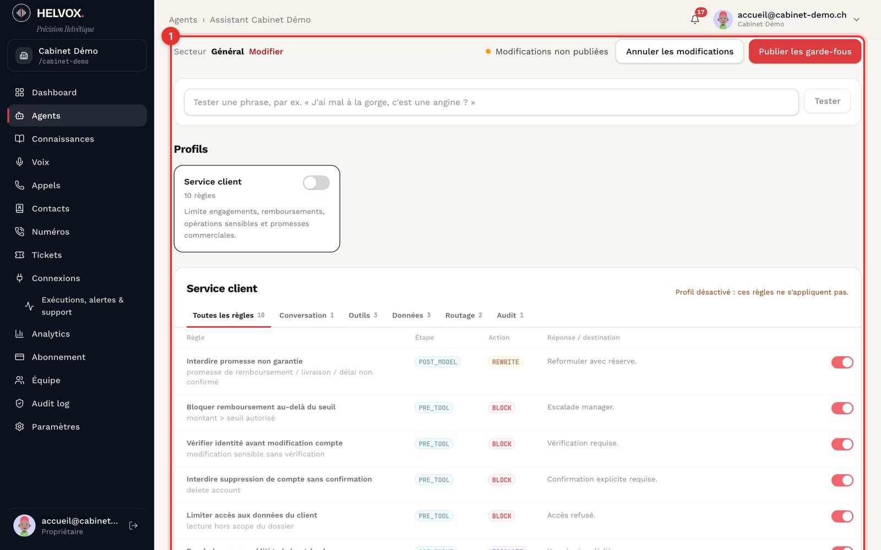Open Connaissances book icon

coord(20,139)
